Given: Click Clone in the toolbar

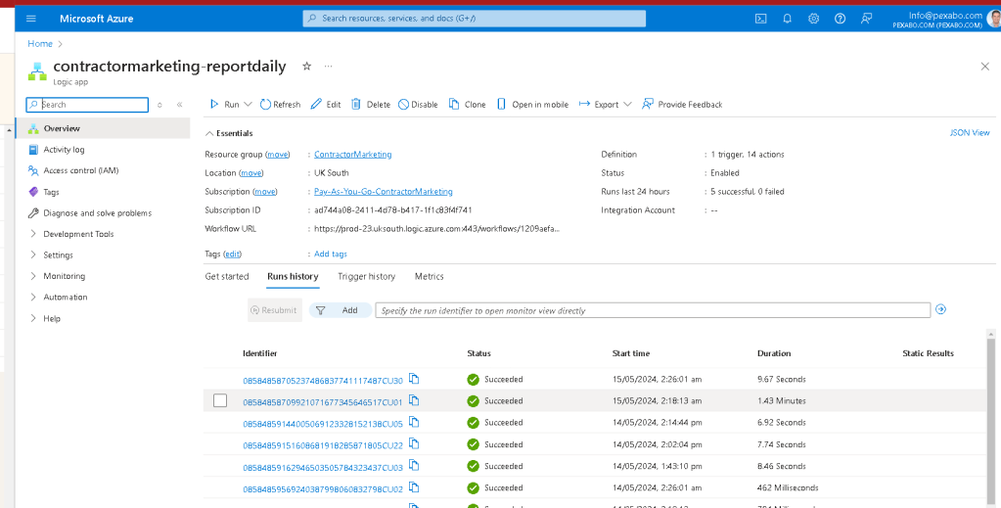Looking at the screenshot, I should [x=468, y=104].
